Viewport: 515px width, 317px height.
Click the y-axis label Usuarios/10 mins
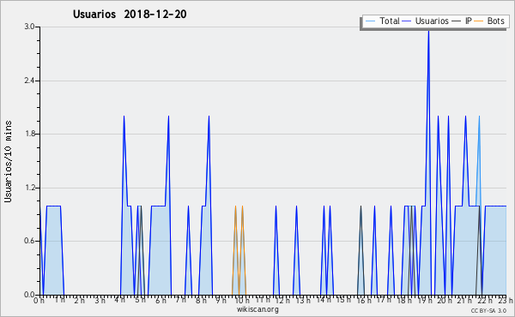(x=8, y=162)
